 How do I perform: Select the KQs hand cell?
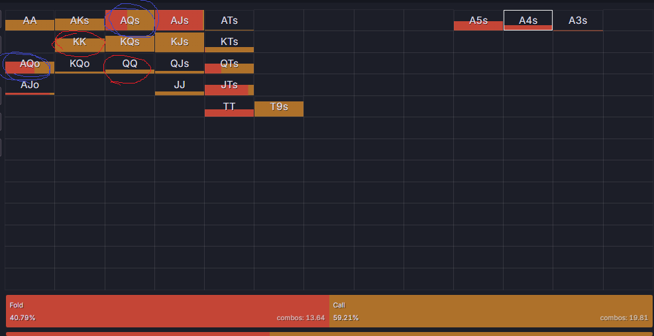[x=130, y=42]
